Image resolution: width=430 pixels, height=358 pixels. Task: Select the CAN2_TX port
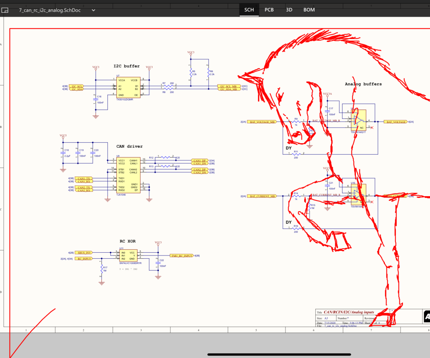[84, 187]
